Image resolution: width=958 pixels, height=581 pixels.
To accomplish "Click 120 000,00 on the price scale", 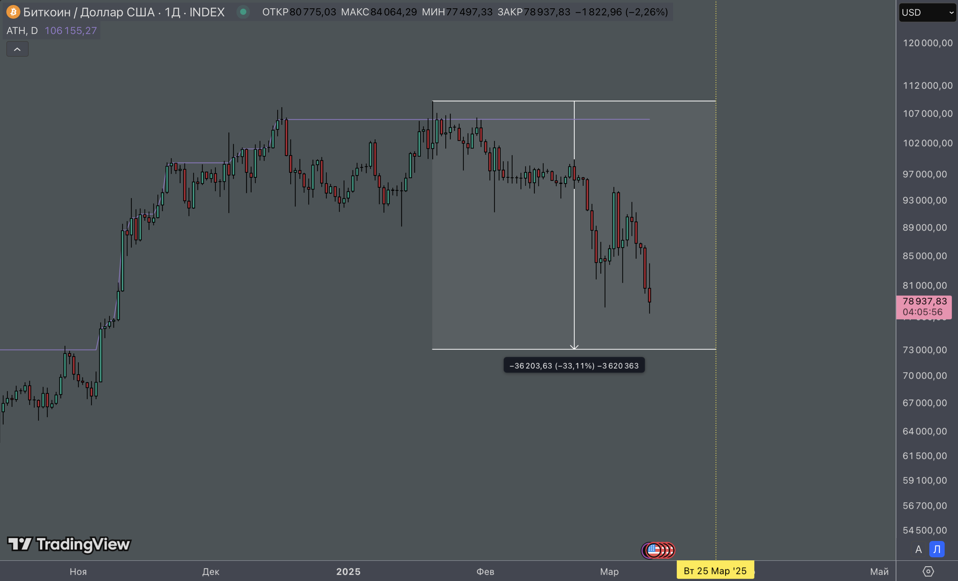I will tap(927, 43).
